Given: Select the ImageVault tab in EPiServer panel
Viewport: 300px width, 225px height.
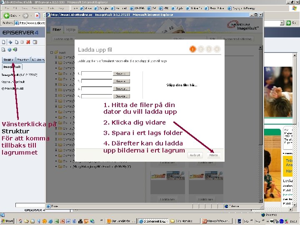Looking at the screenshot, I should click(x=12, y=67).
